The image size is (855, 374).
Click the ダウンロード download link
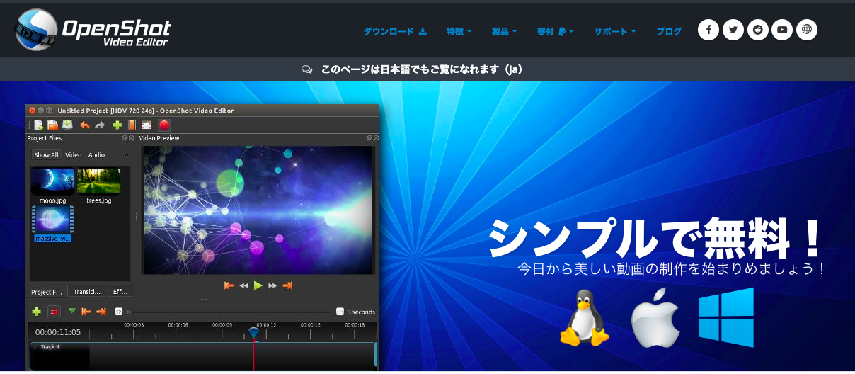pyautogui.click(x=395, y=31)
